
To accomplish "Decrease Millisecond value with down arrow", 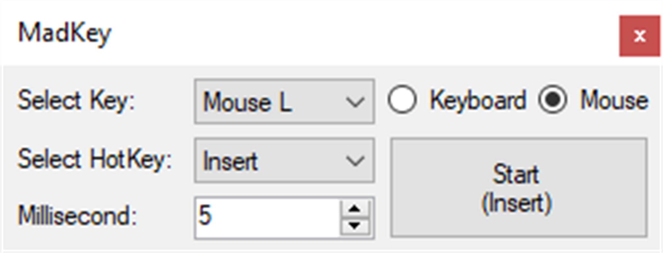I will (355, 226).
